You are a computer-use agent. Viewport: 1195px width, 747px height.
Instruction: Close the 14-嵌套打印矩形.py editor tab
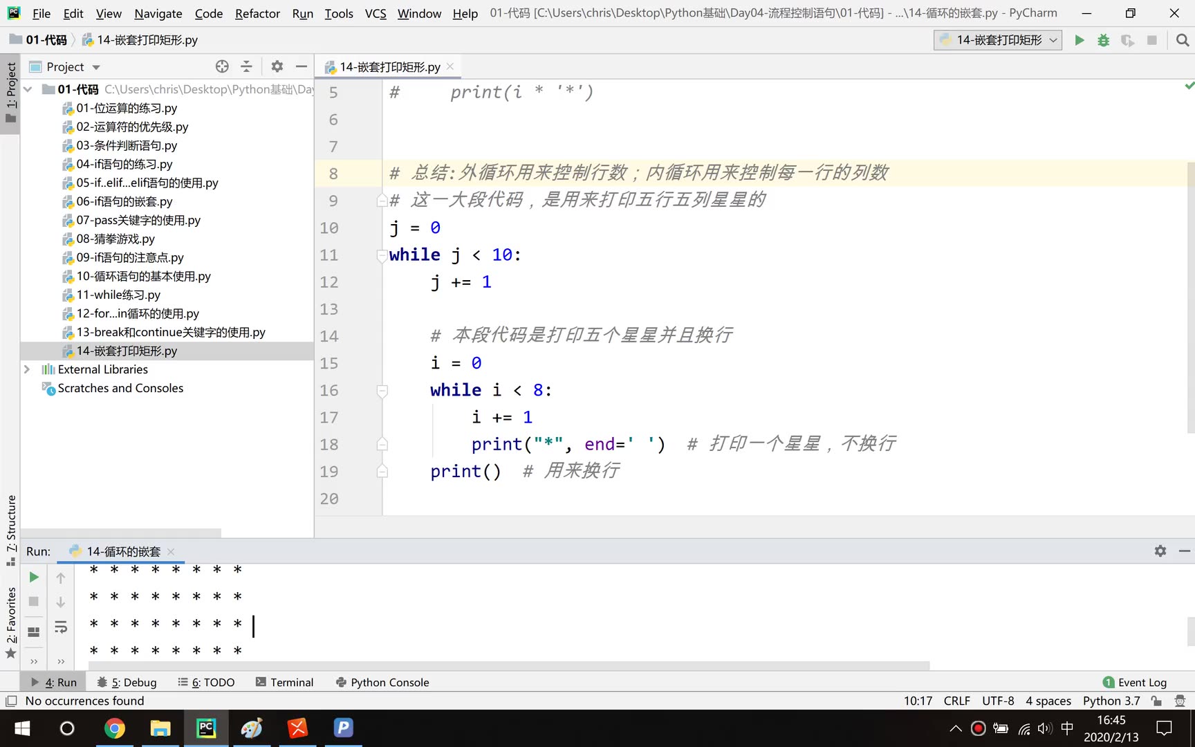(x=450, y=66)
